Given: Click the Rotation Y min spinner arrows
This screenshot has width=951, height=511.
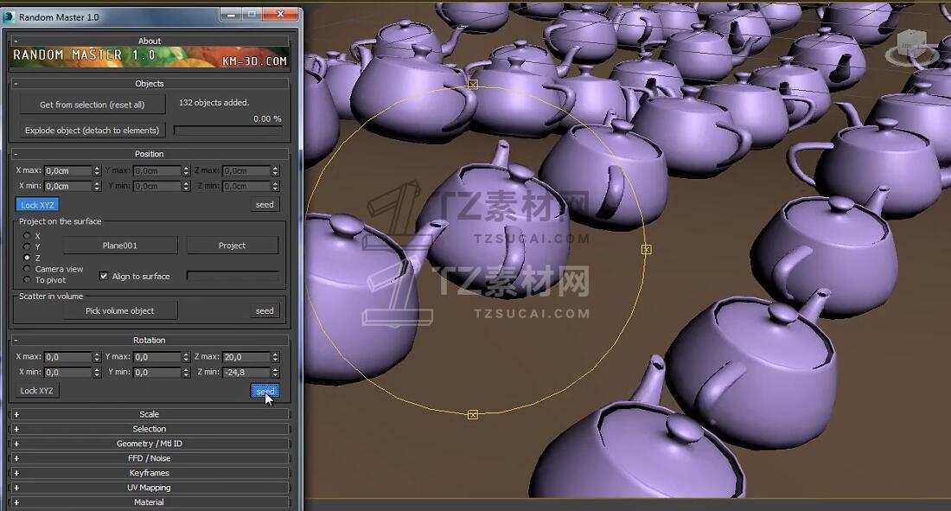Looking at the screenshot, I should point(186,372).
